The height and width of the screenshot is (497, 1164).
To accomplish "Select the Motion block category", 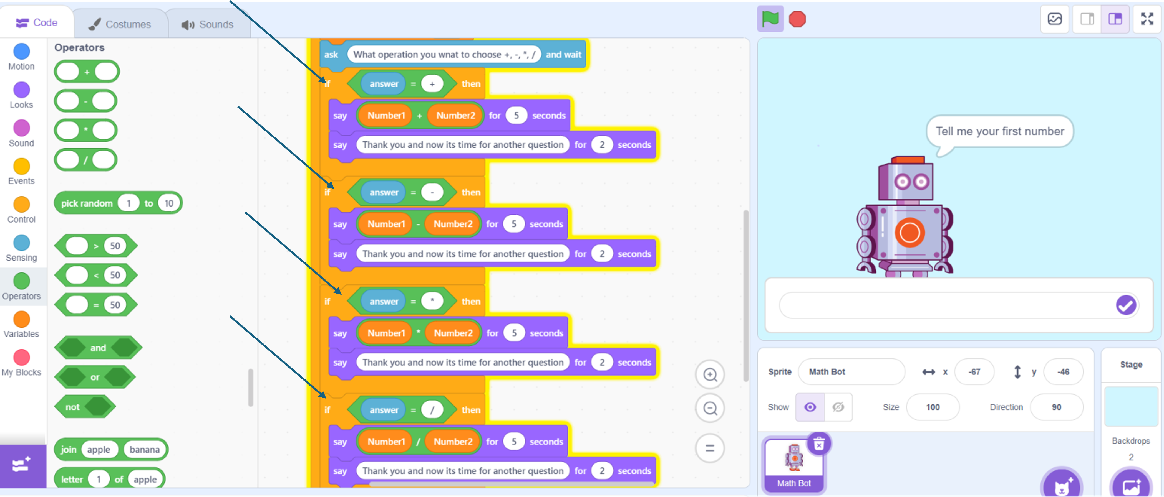I will [x=21, y=57].
